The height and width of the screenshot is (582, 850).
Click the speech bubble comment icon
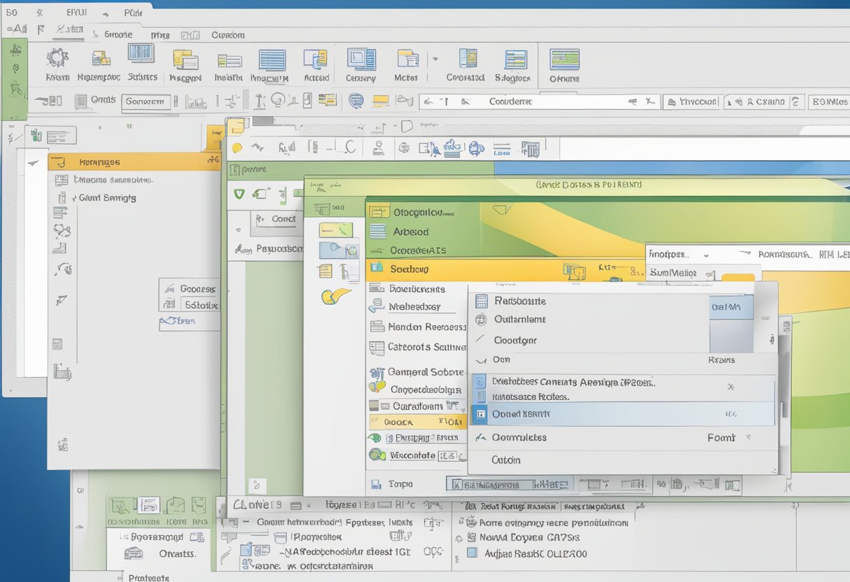[x=355, y=100]
